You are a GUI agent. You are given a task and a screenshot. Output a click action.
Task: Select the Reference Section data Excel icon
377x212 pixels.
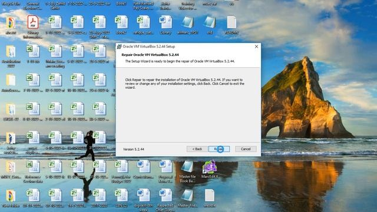tap(33, 167)
